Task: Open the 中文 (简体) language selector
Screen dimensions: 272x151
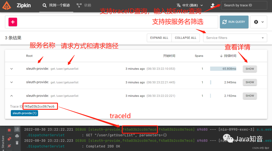Action: [x=189, y=5]
